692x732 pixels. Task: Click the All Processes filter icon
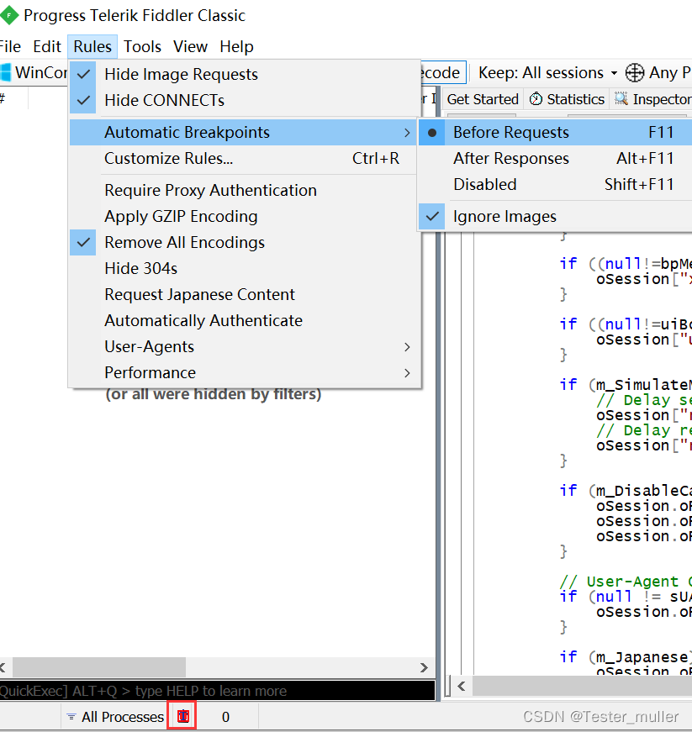[71, 717]
